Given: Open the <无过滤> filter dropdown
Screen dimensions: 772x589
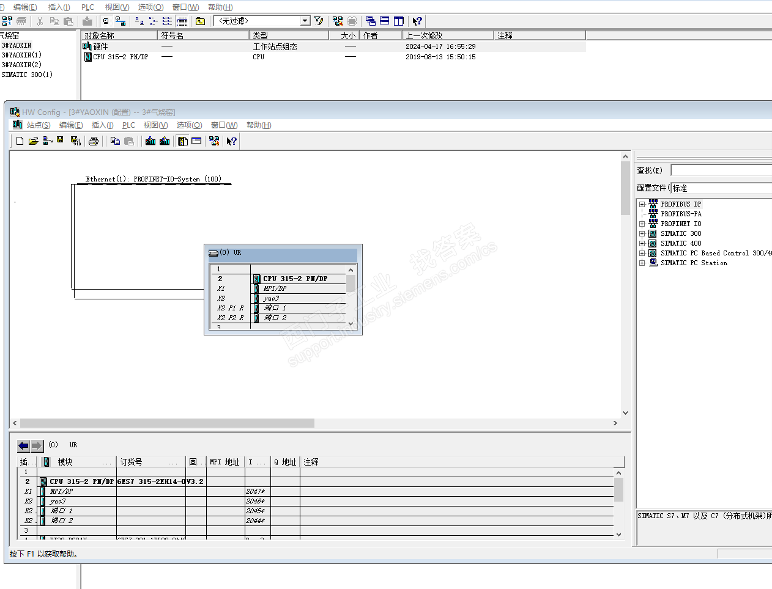Looking at the screenshot, I should (305, 21).
